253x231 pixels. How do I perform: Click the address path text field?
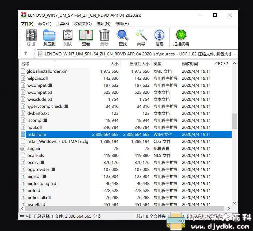[137, 54]
